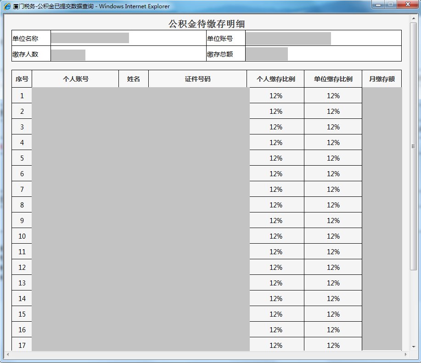The image size is (421, 363).
Task: Click the horizontal scrollbar left arrow
Action: (x=7, y=355)
